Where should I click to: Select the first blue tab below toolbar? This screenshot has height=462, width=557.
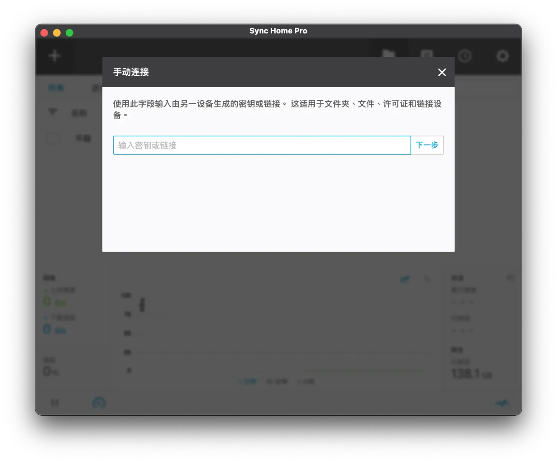click(x=56, y=88)
